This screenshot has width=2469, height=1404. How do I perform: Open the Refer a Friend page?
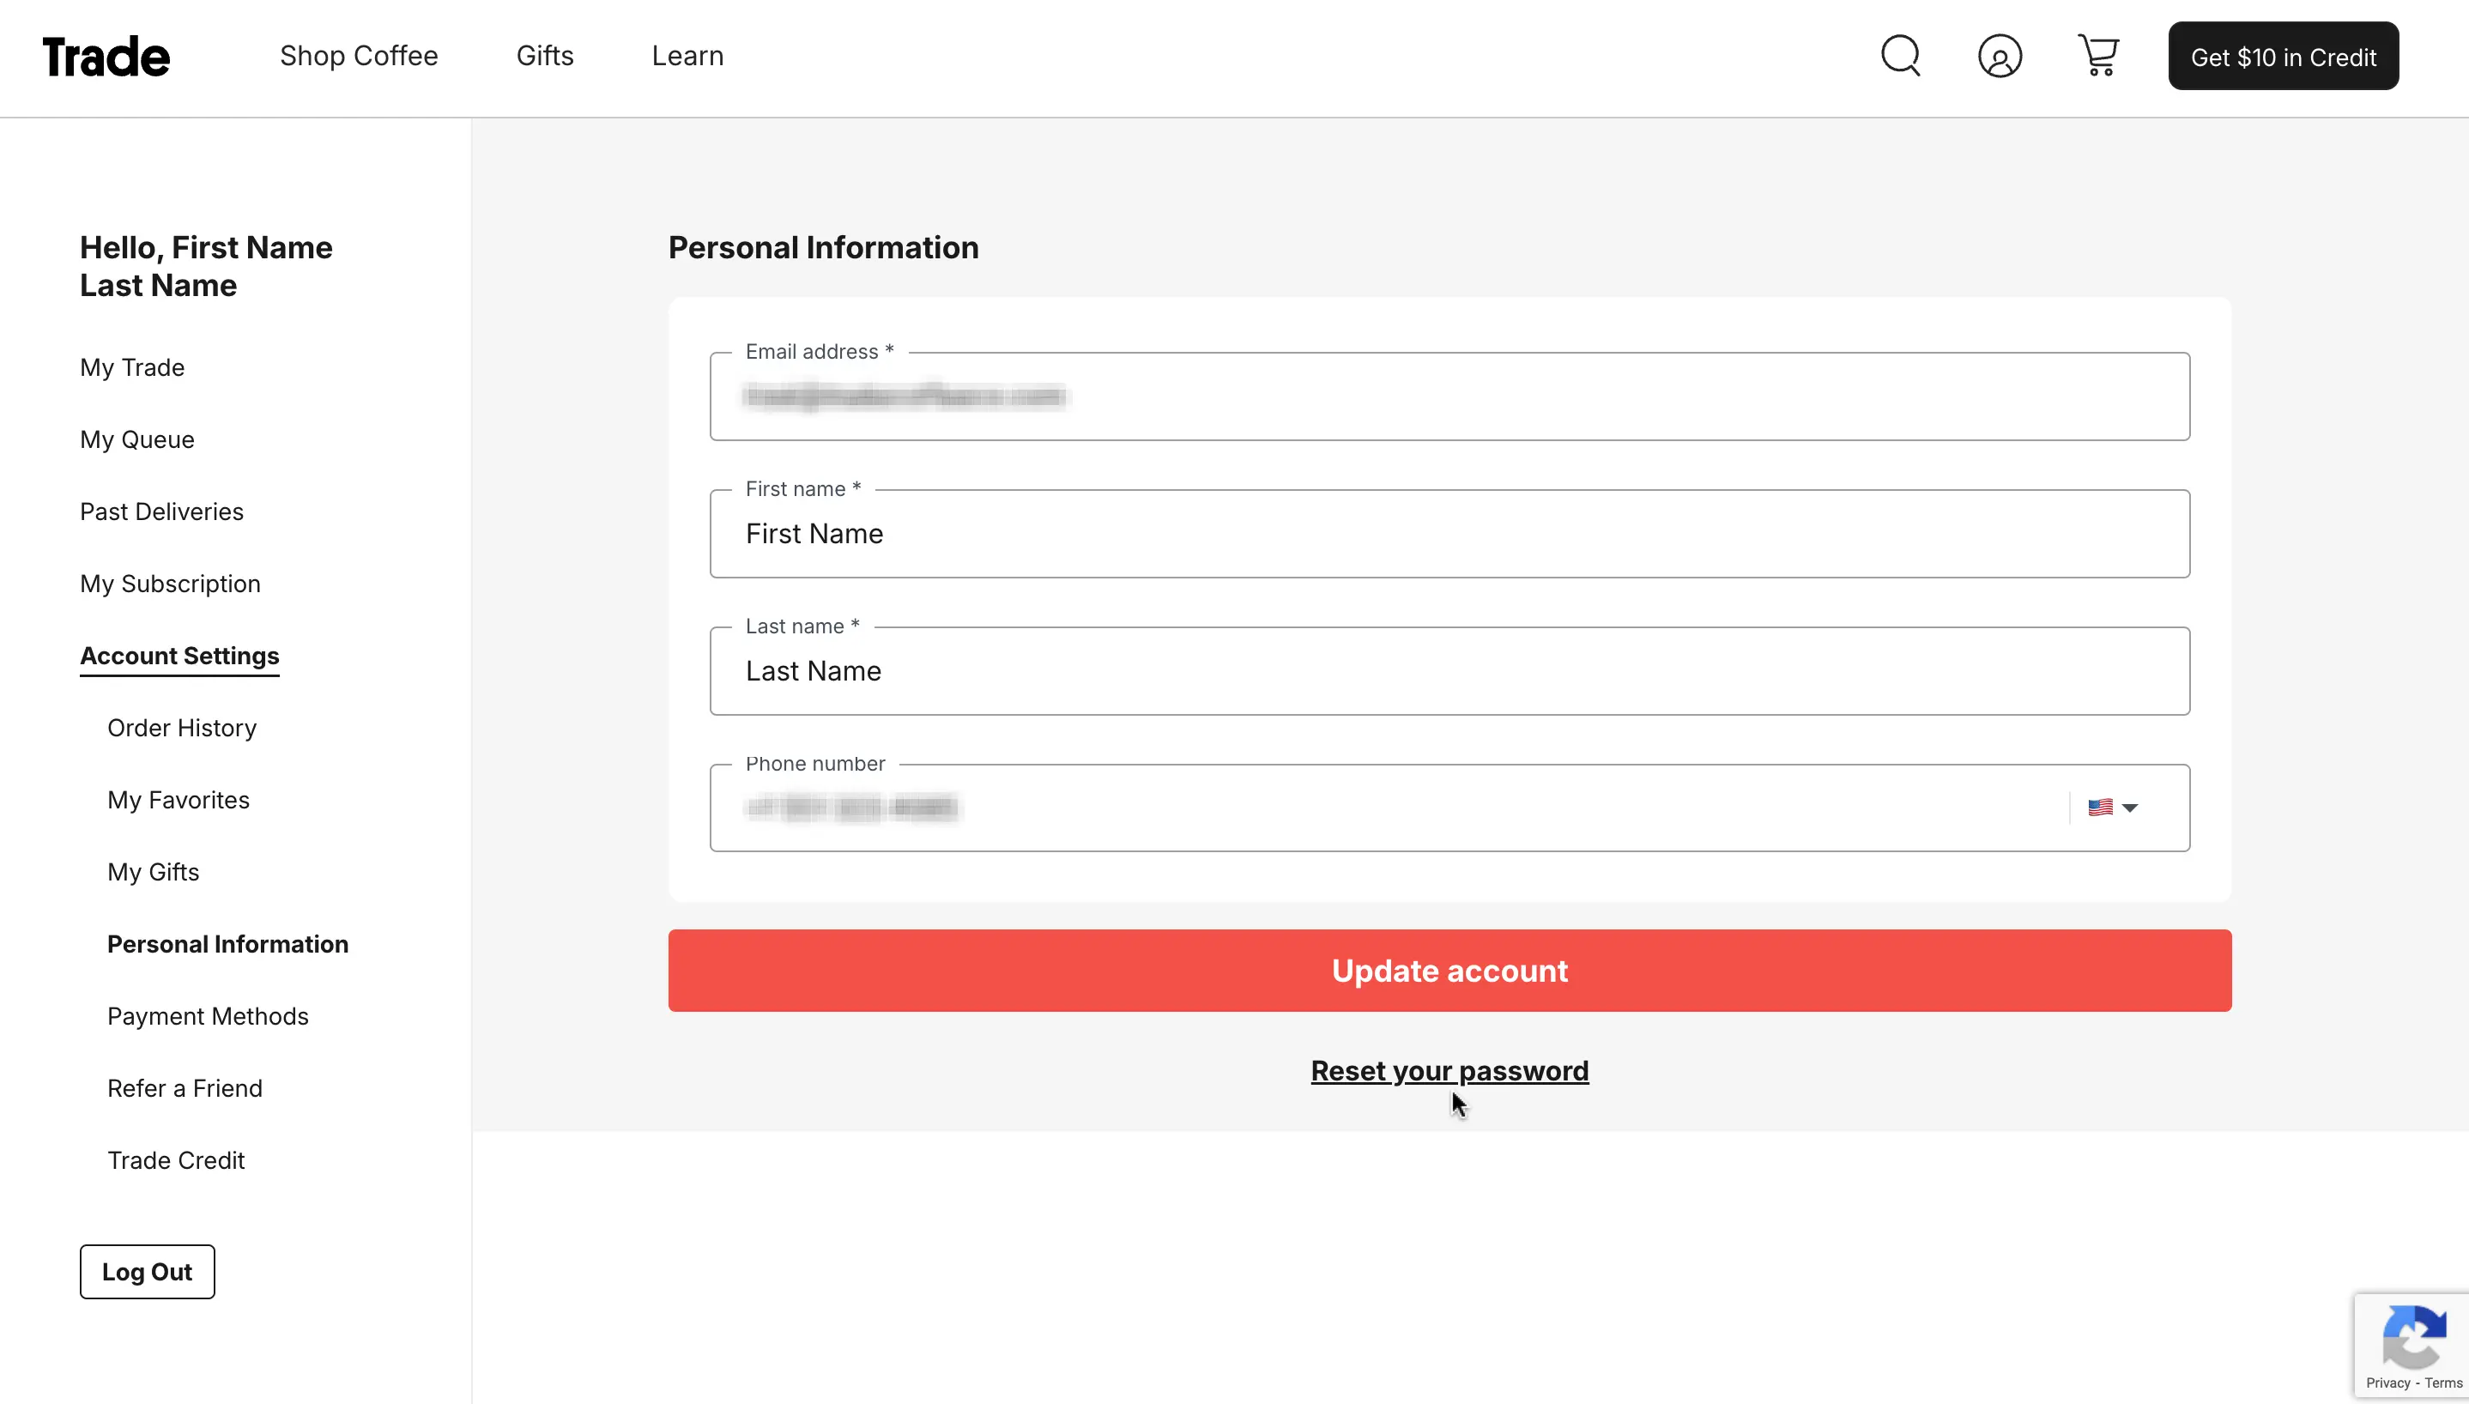click(185, 1087)
